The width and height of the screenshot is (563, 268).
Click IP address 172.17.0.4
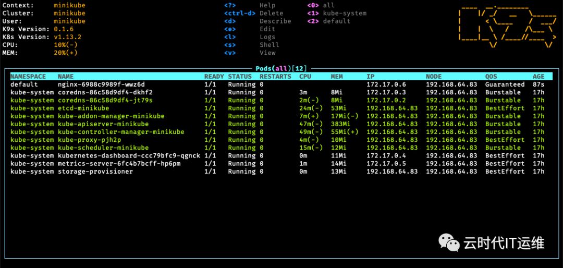click(386, 155)
